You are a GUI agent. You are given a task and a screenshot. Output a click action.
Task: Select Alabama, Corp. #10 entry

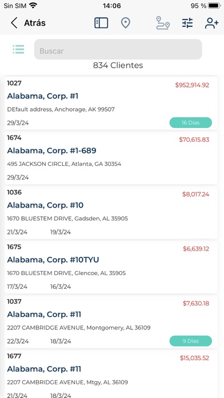(111, 213)
